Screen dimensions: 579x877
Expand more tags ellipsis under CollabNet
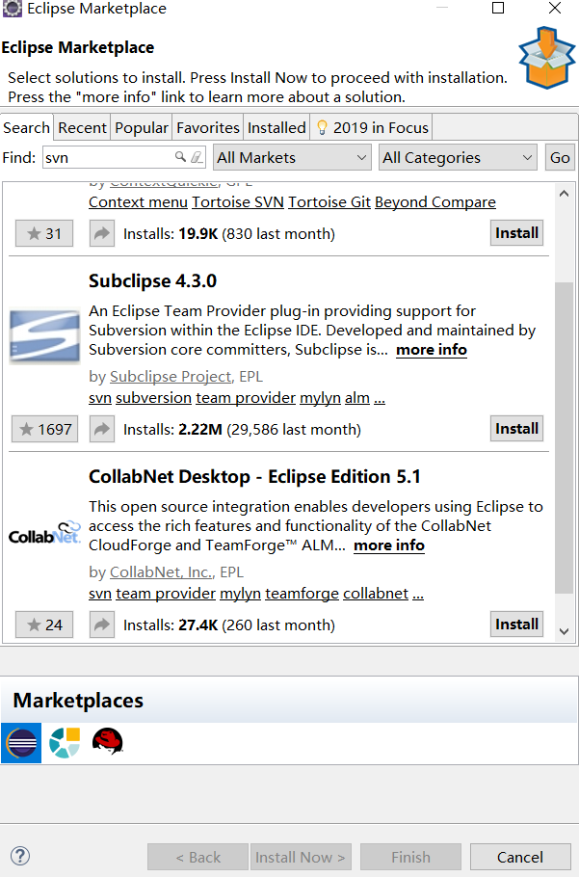click(x=418, y=594)
